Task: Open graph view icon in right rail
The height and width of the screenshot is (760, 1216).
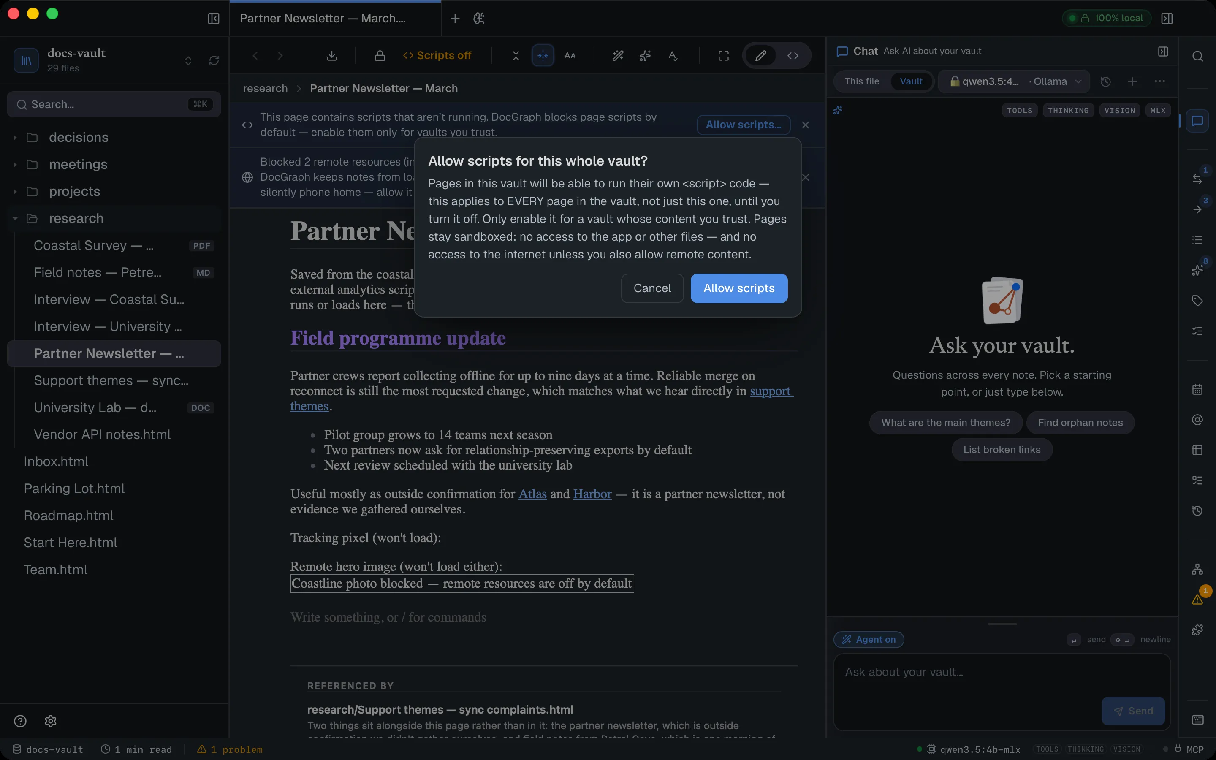Action: (1198, 570)
